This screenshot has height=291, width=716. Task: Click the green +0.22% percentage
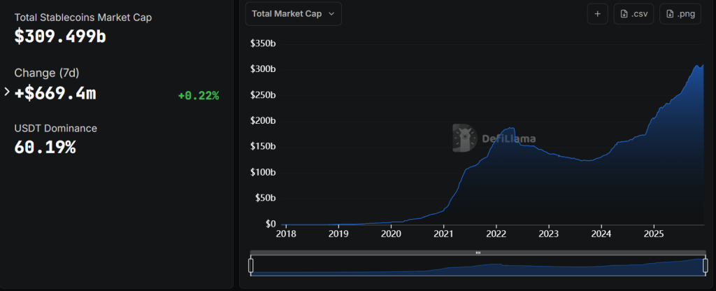coord(199,95)
